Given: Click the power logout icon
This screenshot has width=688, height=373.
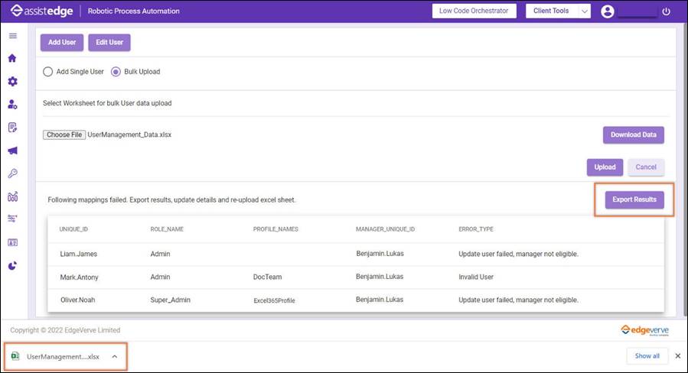Looking at the screenshot, I should 666,11.
